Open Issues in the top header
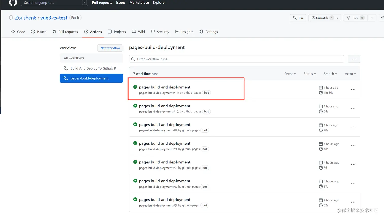This screenshot has width=384, height=219. pos(121,3)
